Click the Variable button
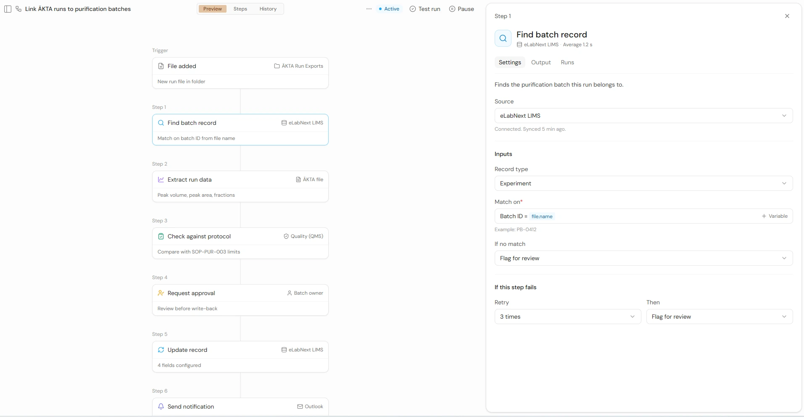 click(x=775, y=216)
